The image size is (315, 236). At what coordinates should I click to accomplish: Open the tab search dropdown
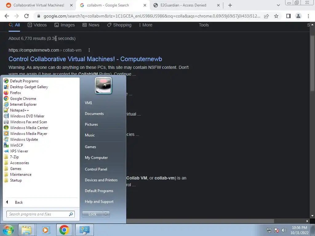coord(278,6)
